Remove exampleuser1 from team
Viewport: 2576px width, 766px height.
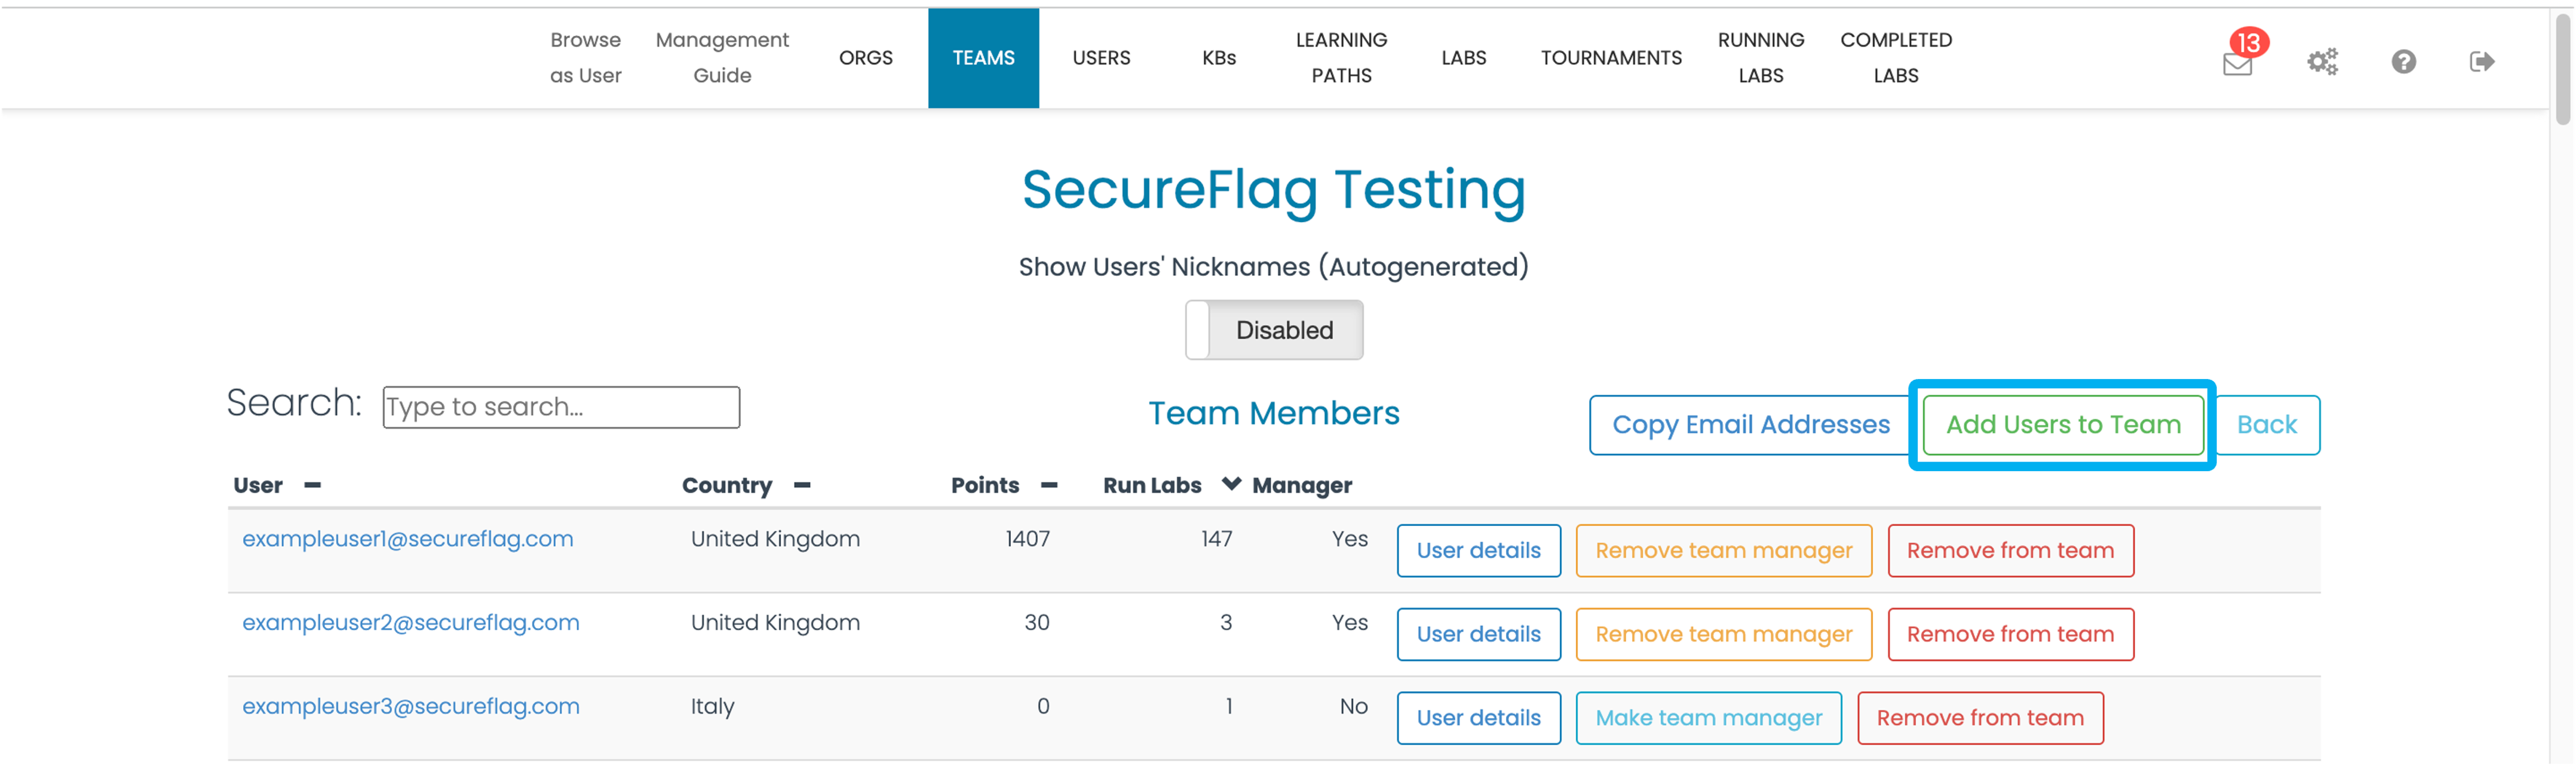click(x=2010, y=551)
